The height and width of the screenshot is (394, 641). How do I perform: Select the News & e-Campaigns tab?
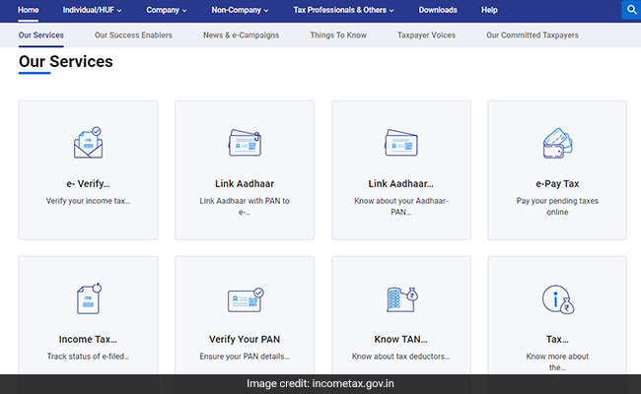pos(241,35)
